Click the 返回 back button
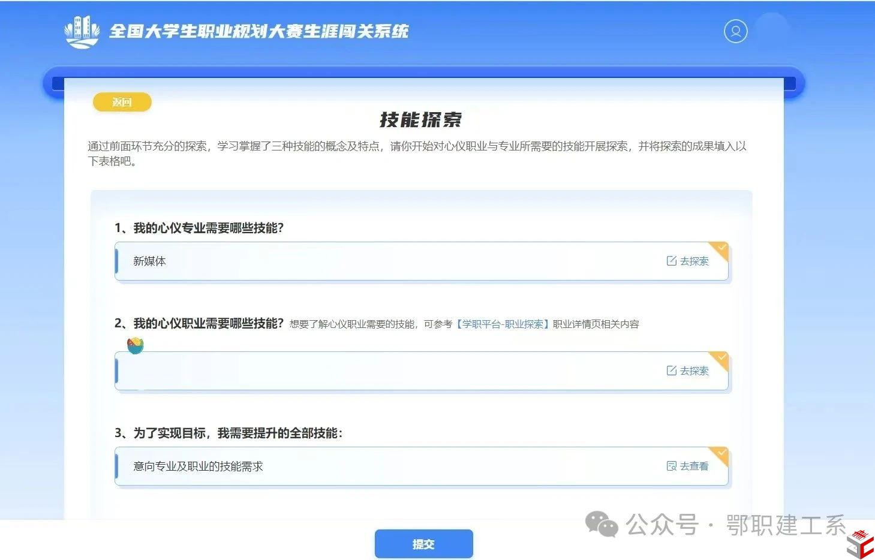This screenshot has width=875, height=560. [122, 102]
